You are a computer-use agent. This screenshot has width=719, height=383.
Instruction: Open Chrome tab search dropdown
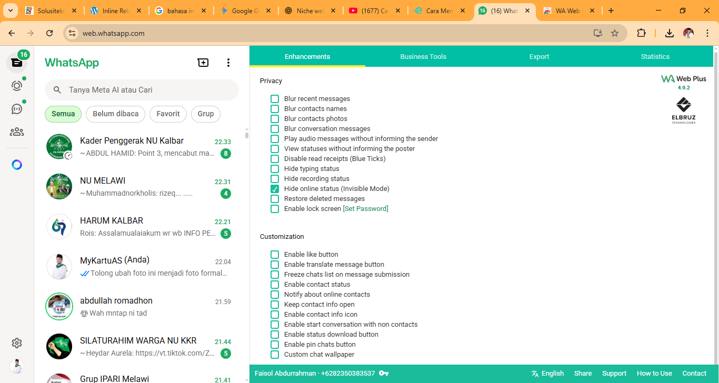pos(10,10)
